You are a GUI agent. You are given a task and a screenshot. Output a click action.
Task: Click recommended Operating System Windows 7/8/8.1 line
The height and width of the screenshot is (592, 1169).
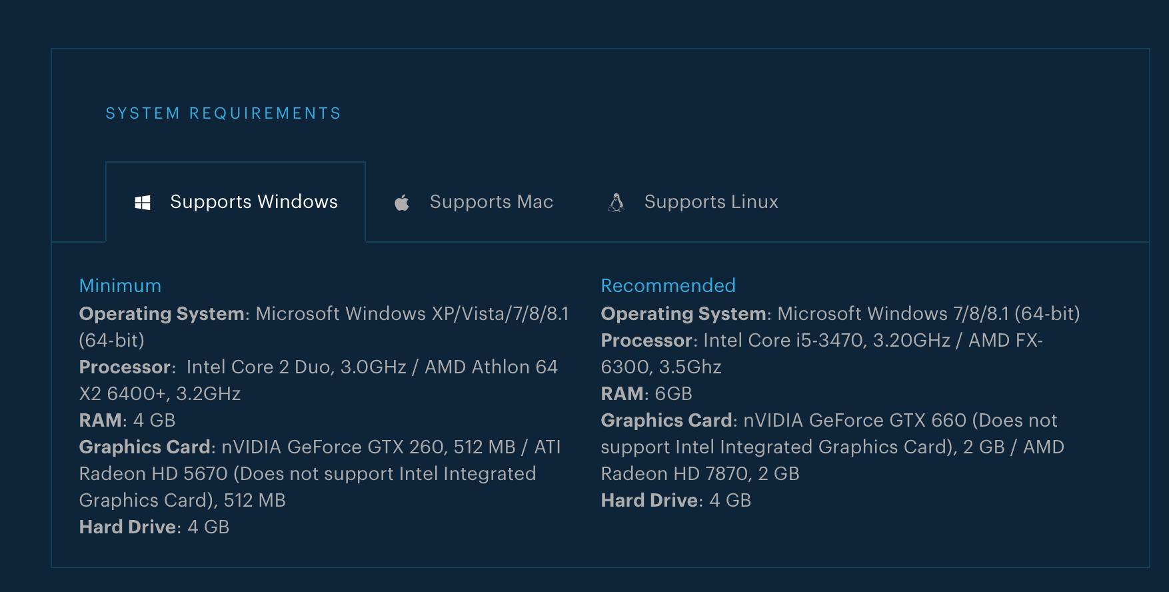[x=840, y=313]
